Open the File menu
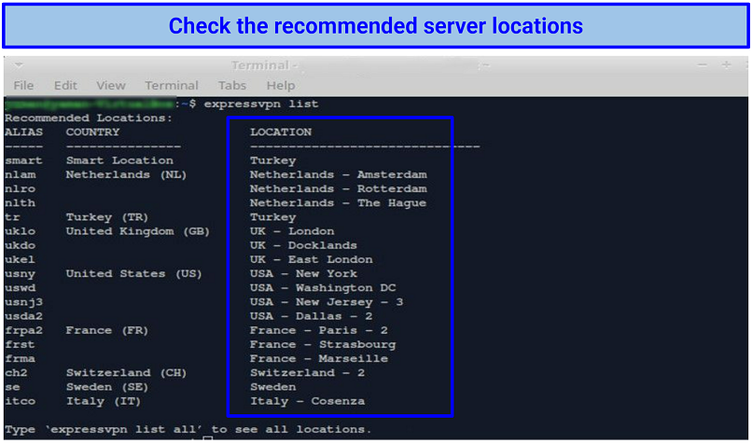This screenshot has width=752, height=443. [x=23, y=86]
